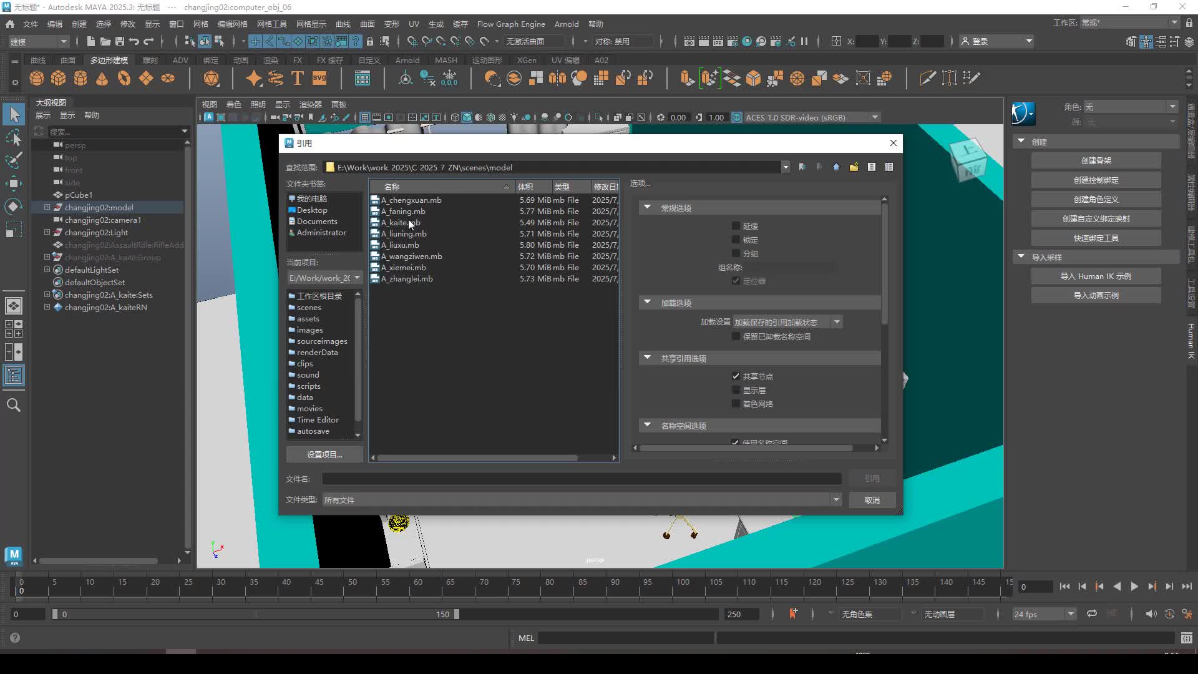
Task: Expand the changjing02:model outliner node
Action: [x=47, y=207]
